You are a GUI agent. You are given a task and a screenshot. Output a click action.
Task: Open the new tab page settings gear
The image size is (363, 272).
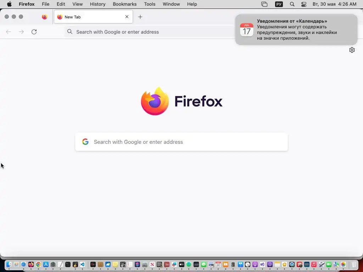(352, 50)
